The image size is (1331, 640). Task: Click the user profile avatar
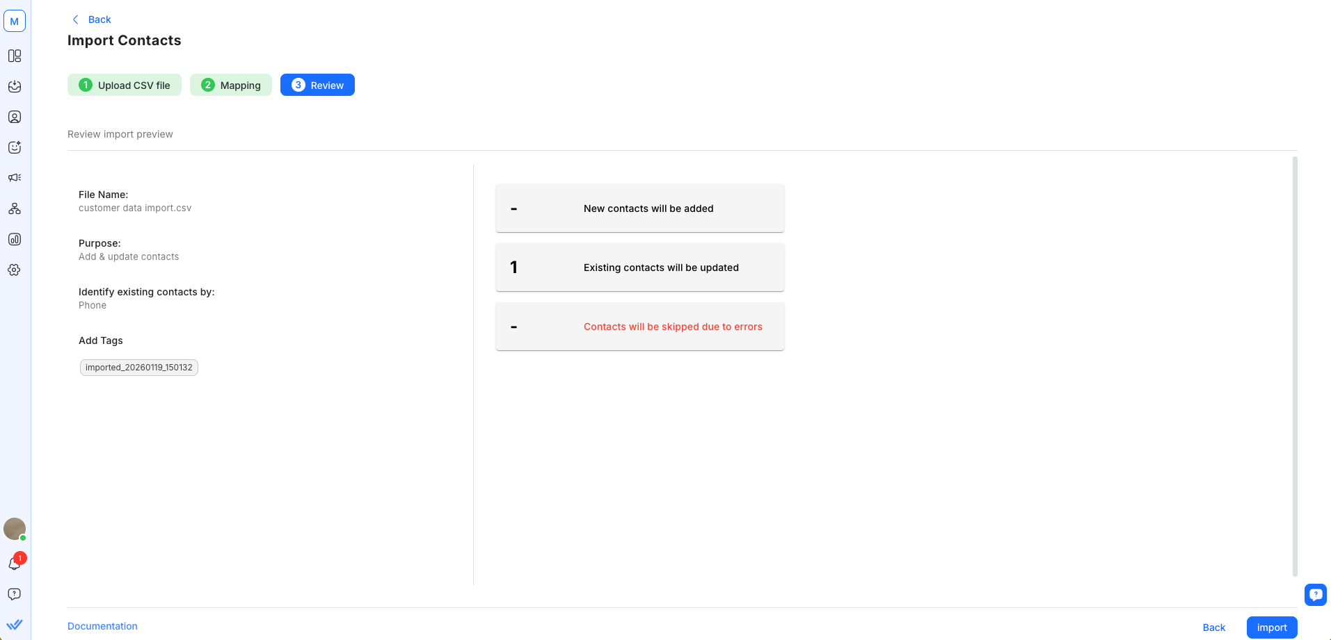[15, 529]
